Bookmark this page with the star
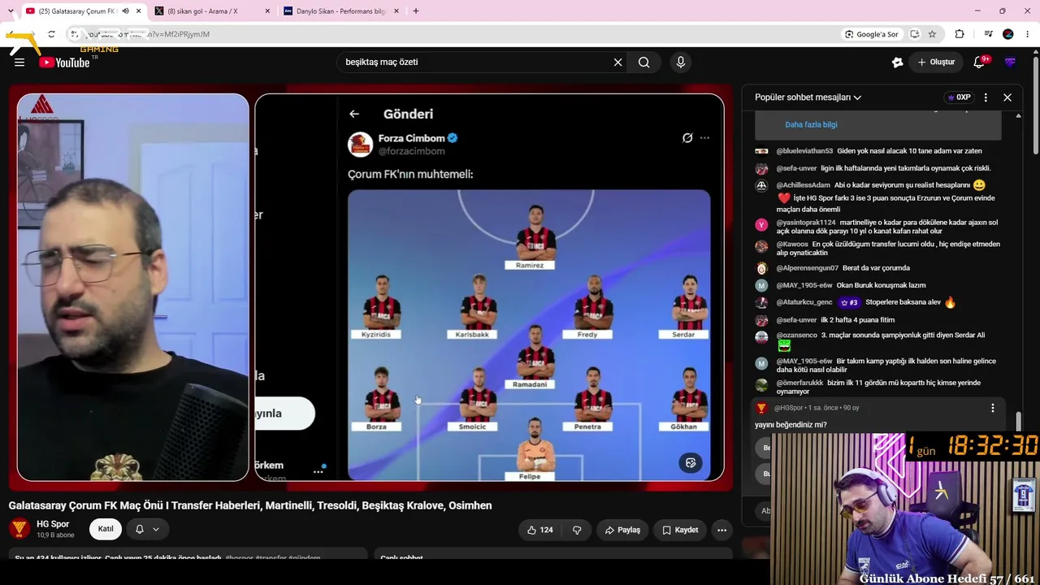Image resolution: width=1040 pixels, height=585 pixels. point(932,34)
